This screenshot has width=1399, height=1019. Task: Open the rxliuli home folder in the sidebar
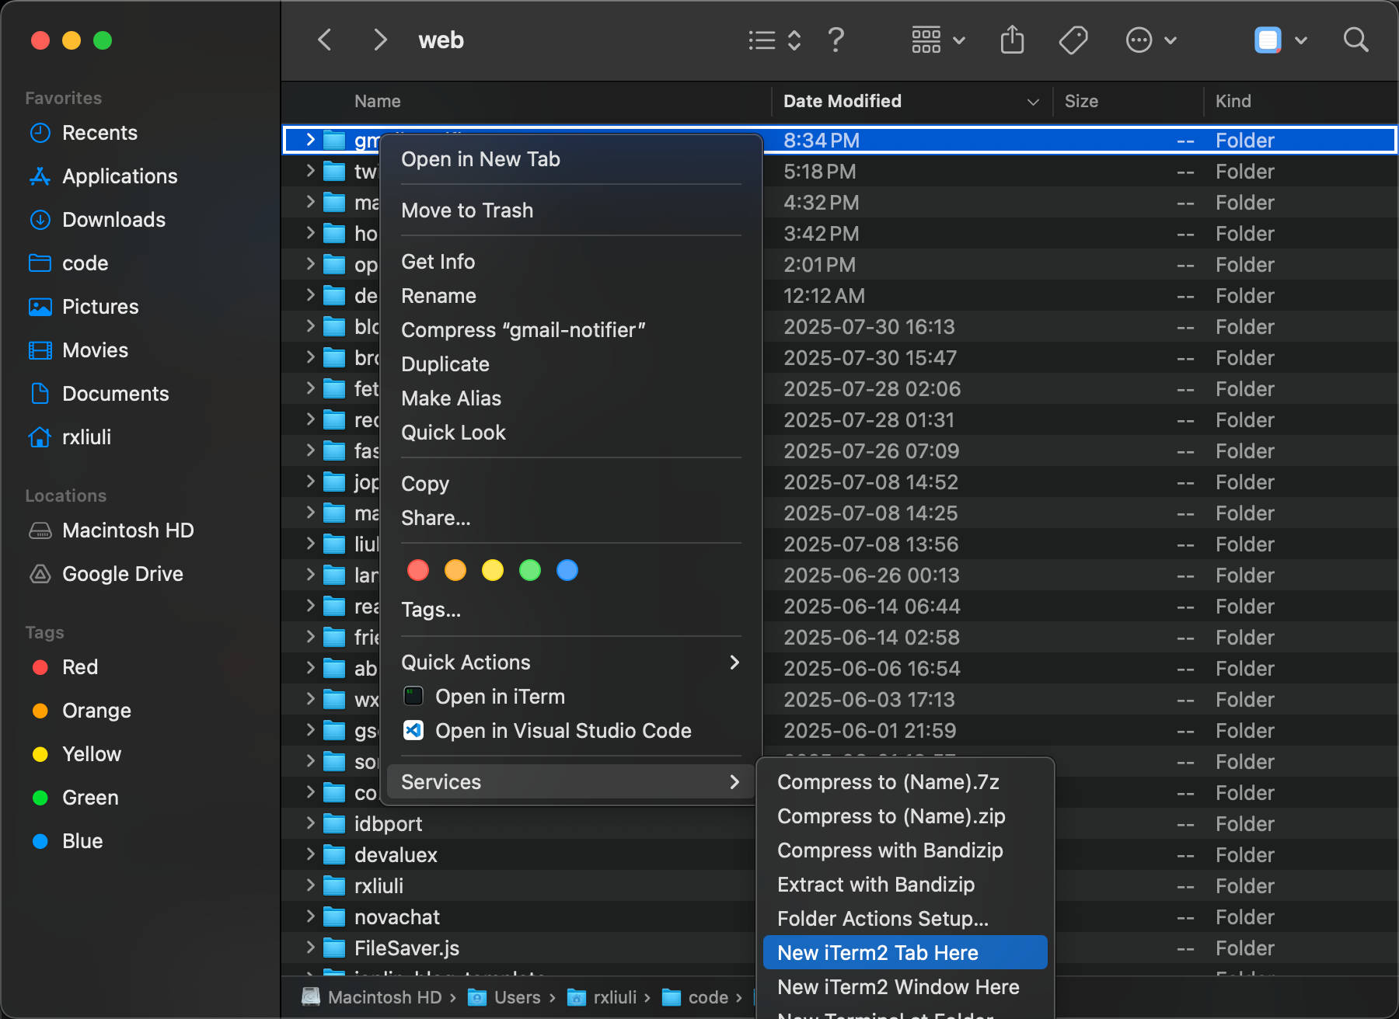click(70, 437)
